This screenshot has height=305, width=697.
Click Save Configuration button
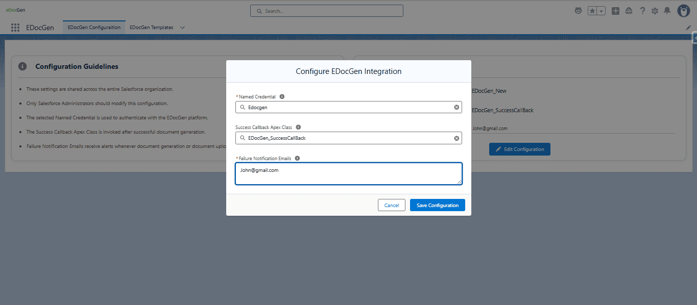pos(438,205)
